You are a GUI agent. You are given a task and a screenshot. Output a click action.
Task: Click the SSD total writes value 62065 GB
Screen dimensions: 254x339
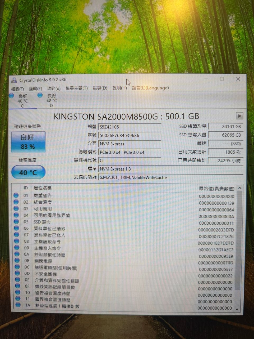click(x=225, y=135)
